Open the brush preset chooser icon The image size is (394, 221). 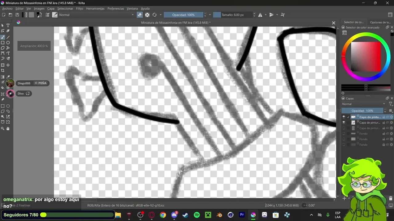click(x=55, y=15)
